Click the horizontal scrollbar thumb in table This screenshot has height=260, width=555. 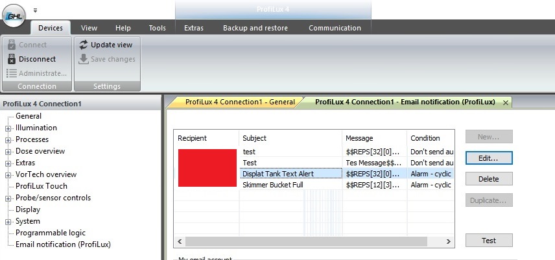(306, 241)
